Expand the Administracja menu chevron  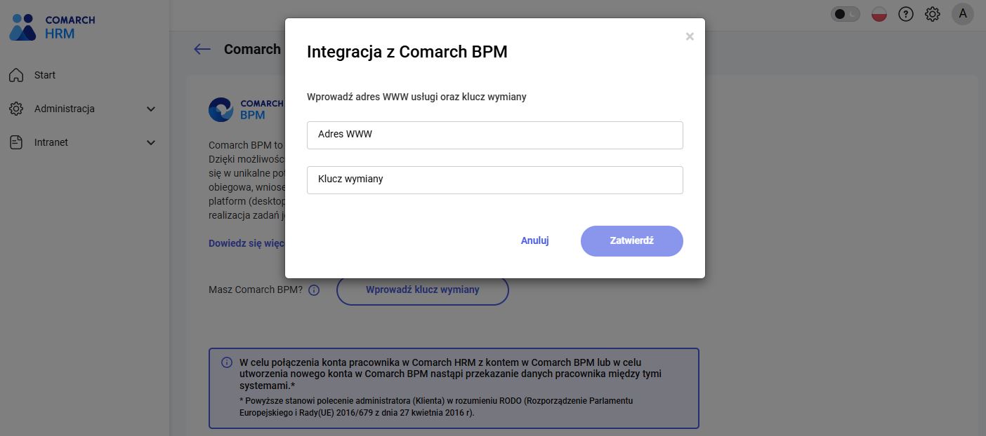pos(151,109)
